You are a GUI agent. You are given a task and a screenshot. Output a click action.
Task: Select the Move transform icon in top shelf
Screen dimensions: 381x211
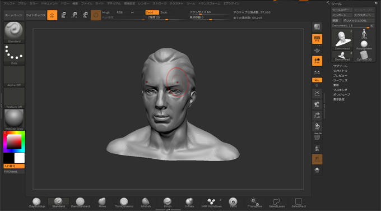pyautogui.click(x=63, y=15)
